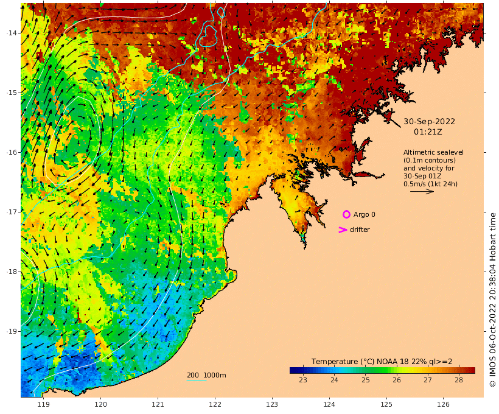Click the '0.5m/s (1kt 24h)' text
Viewport: 499px width, 414px height.
tap(430, 184)
